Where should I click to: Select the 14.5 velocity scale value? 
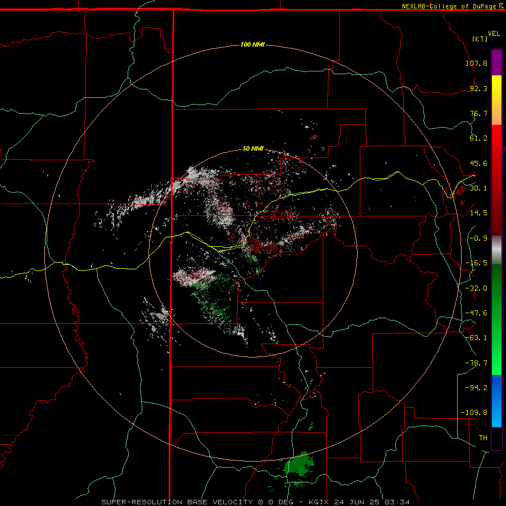pos(478,213)
